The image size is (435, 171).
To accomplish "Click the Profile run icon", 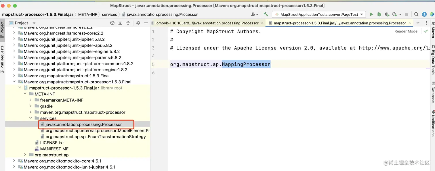I will (x=394, y=14).
